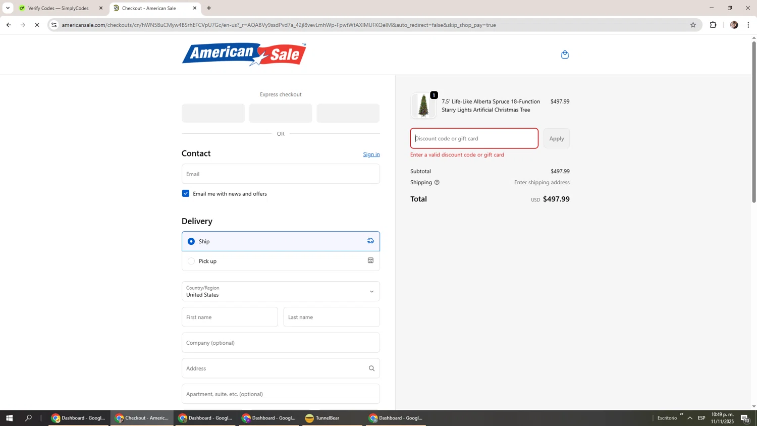
Task: Open the tab search dropdown arrow
Action: (x=8, y=8)
